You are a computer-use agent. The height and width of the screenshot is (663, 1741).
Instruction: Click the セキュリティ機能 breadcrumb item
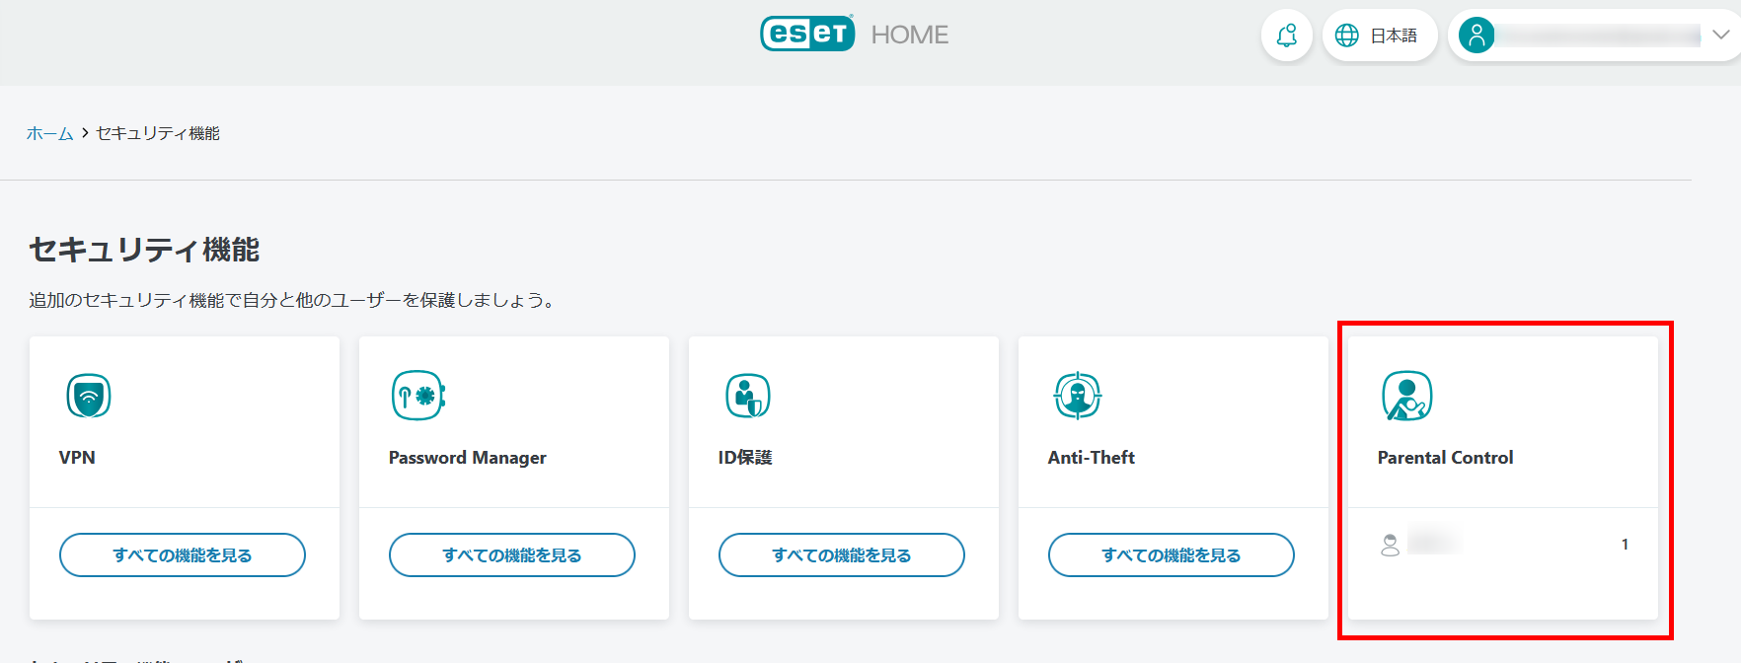tap(158, 133)
